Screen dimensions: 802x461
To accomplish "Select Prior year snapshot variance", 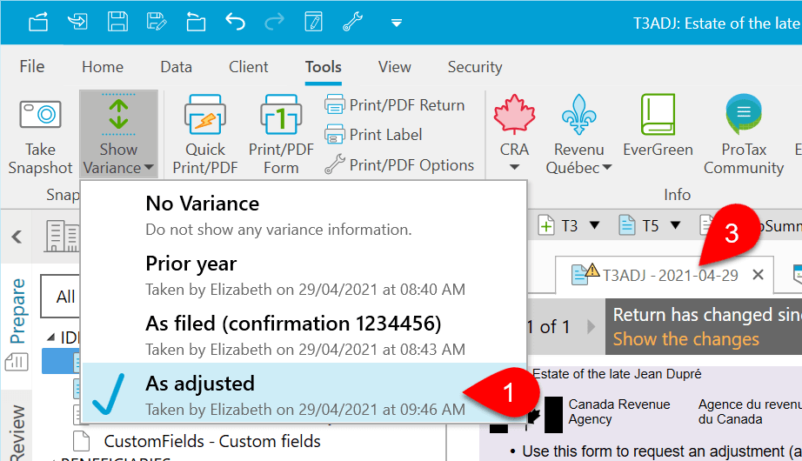I will pos(304,275).
